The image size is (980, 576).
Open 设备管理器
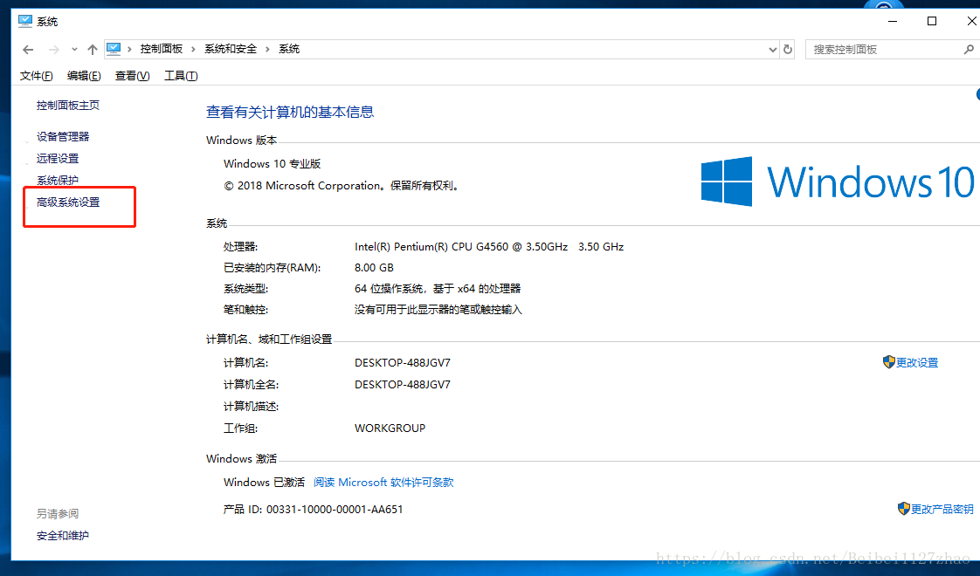click(63, 136)
